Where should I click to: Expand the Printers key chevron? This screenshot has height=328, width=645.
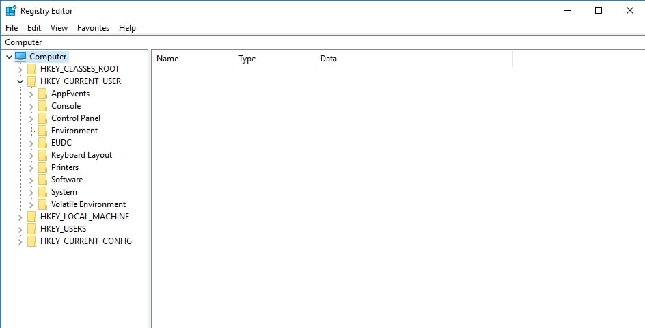click(31, 168)
